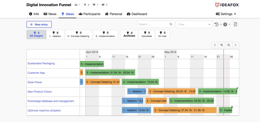This screenshot has height=122, width=260.
Task: Click the Search input field
Action: click(153, 24)
